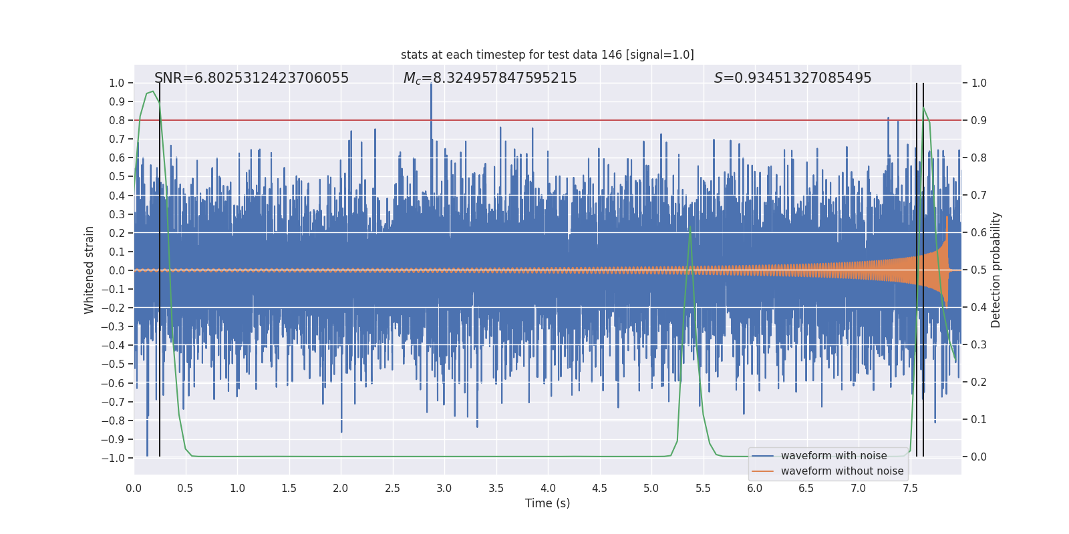1069x534 pixels.
Task: Click the 0.2 tick on the Detection probability axis
Action: coord(979,382)
